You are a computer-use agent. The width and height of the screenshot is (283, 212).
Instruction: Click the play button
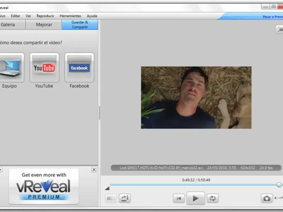click(x=196, y=198)
